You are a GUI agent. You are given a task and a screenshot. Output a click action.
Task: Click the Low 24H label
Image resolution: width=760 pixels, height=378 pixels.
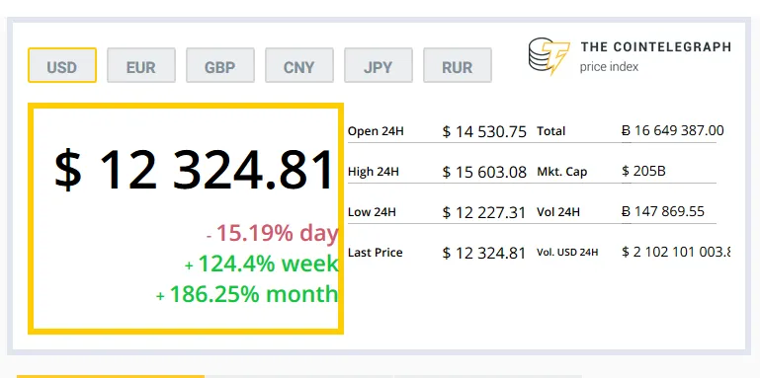[x=372, y=212]
